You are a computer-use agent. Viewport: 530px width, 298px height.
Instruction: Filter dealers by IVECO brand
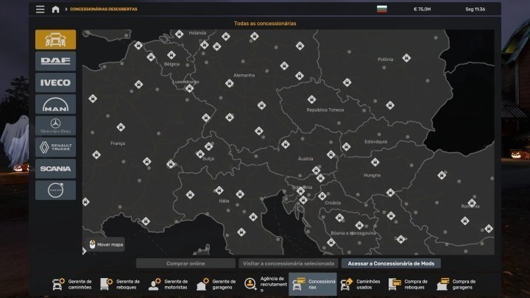coord(55,82)
